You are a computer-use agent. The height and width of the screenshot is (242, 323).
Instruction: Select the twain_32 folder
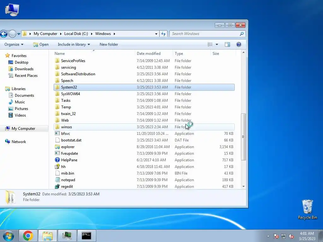[x=68, y=113]
